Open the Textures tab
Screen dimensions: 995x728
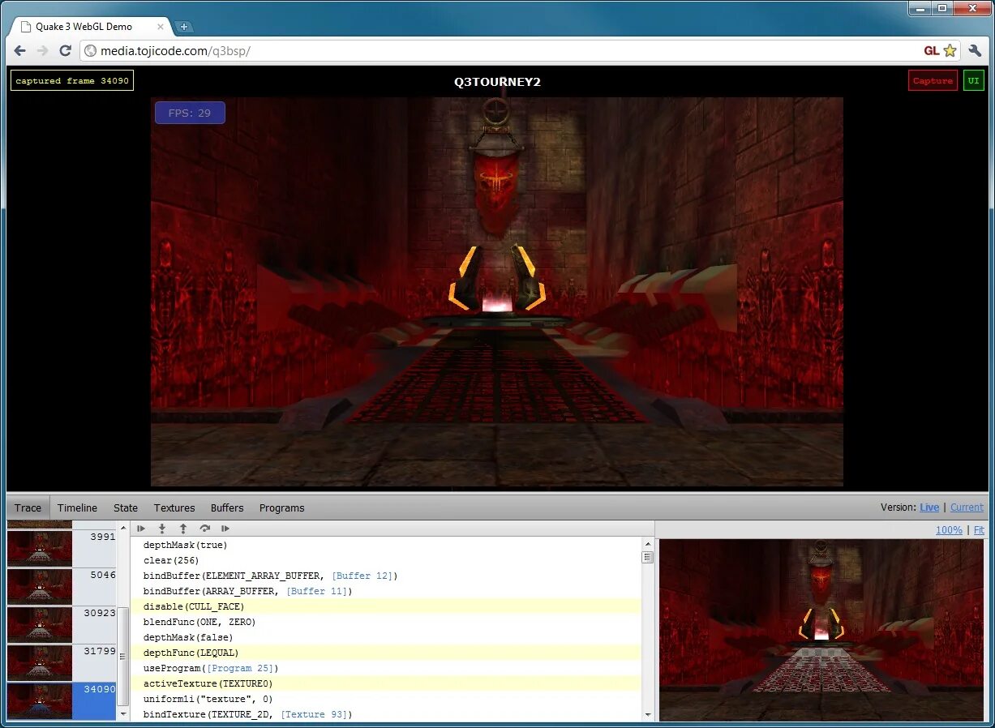tap(174, 507)
